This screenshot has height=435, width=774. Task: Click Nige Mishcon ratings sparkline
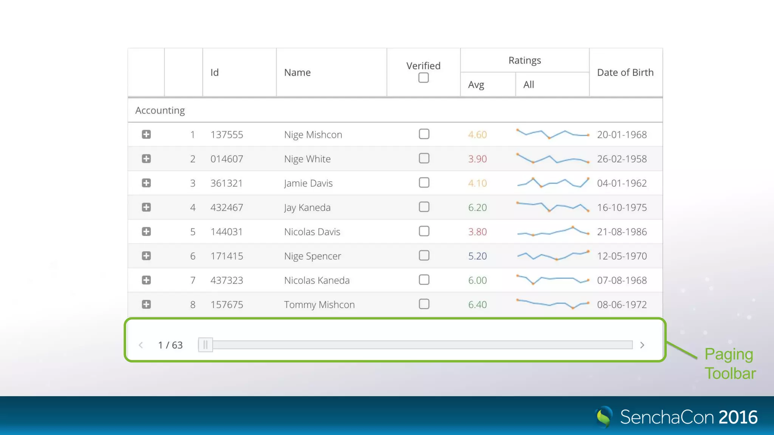coord(552,134)
